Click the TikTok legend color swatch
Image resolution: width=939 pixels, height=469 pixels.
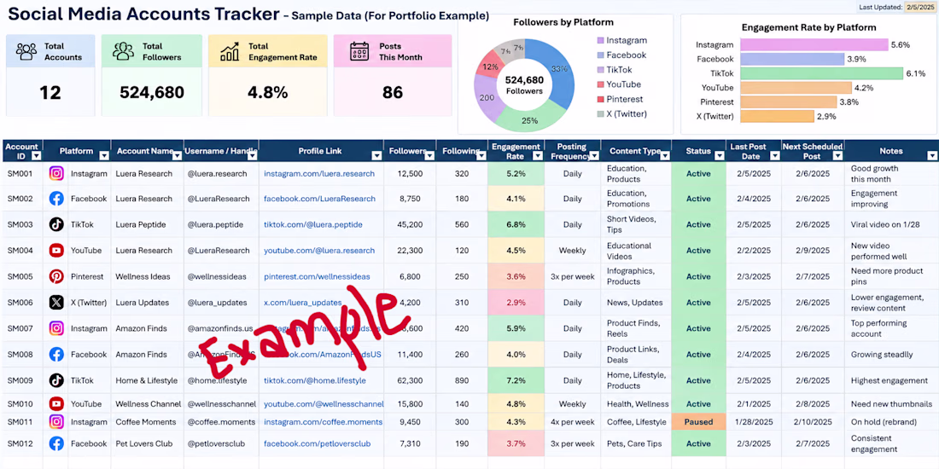tap(600, 70)
